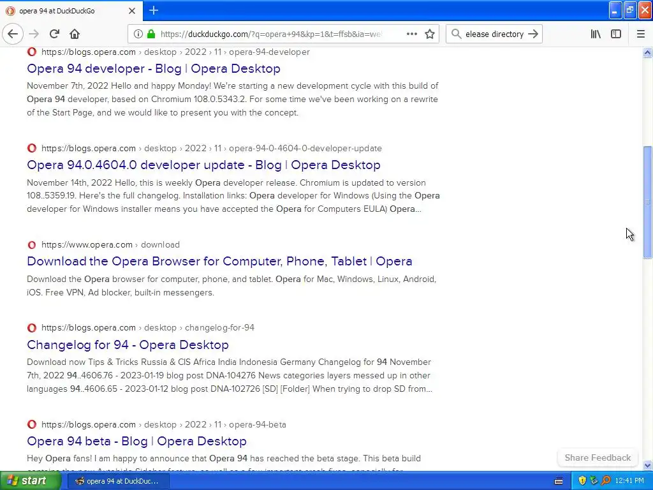
Task: Select the opera 94 at DuckDuckGo tab
Action: [x=71, y=11]
